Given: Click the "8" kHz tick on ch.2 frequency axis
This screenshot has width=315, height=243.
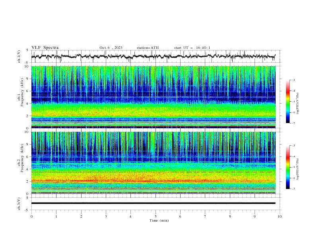Looking at the screenshot, I should coord(28,145).
